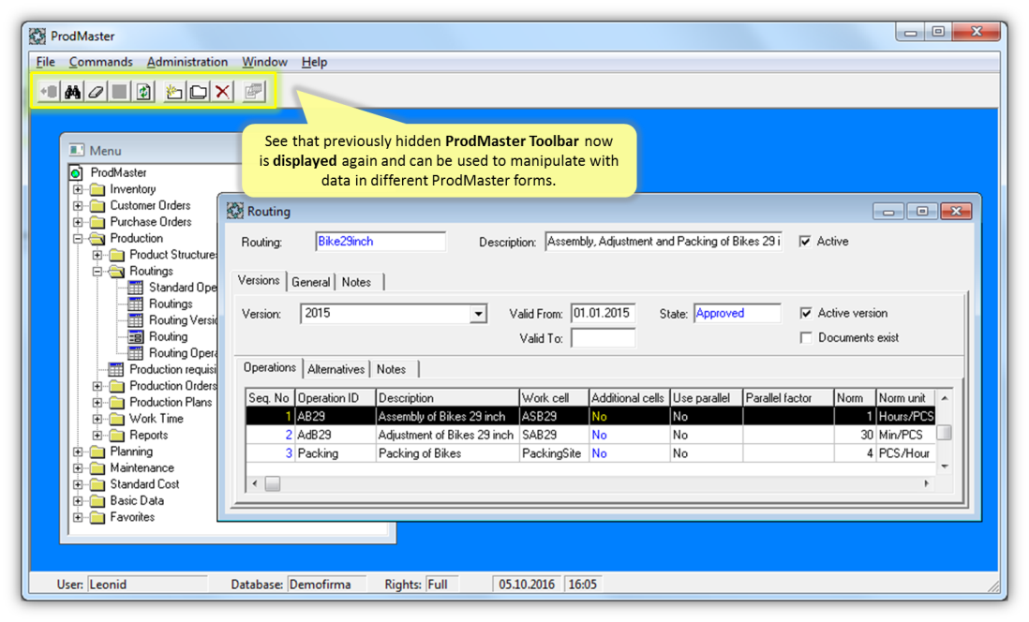Image resolution: width=1029 pixels, height=622 pixels.
Task: Click the New record sparkle-folder toolbar icon
Action: [174, 91]
